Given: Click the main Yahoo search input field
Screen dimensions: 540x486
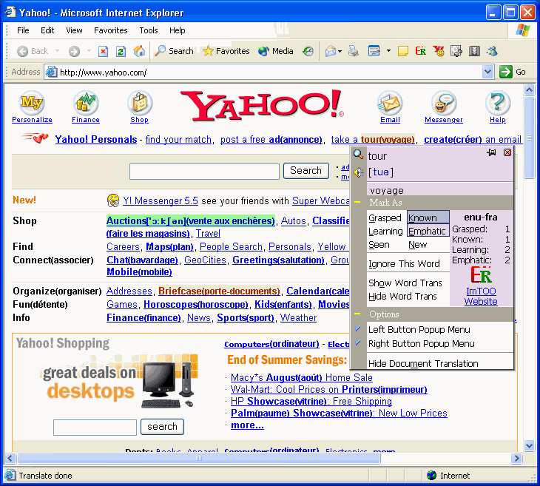Looking at the screenshot, I should (204, 172).
